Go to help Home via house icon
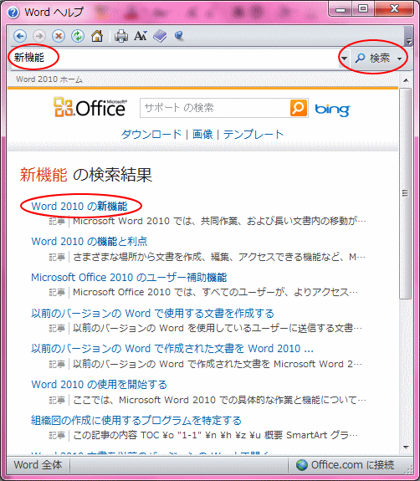420x481 pixels. (97, 36)
